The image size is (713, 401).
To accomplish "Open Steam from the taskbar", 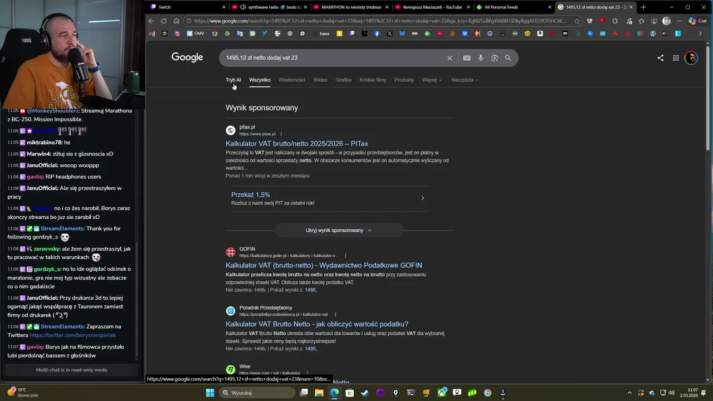I will point(365,393).
